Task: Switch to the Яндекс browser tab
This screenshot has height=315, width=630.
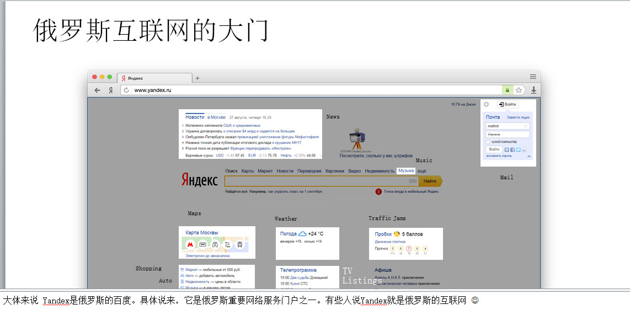Action: coord(154,78)
